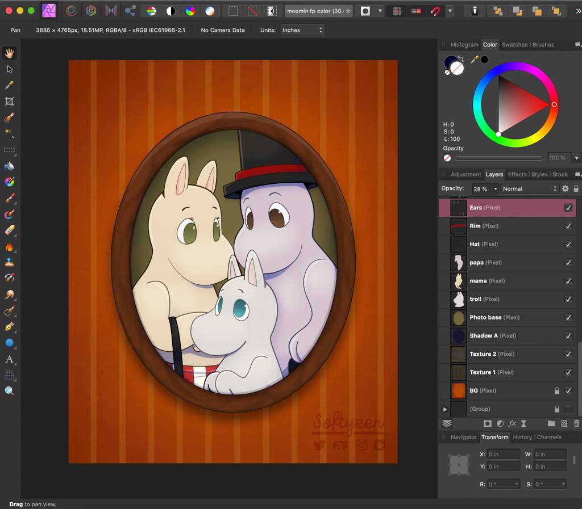Hide the Photo base layer

click(568, 317)
